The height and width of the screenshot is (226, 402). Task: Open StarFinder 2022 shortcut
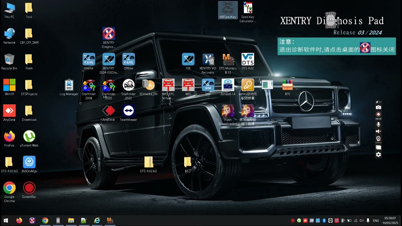coord(128,89)
